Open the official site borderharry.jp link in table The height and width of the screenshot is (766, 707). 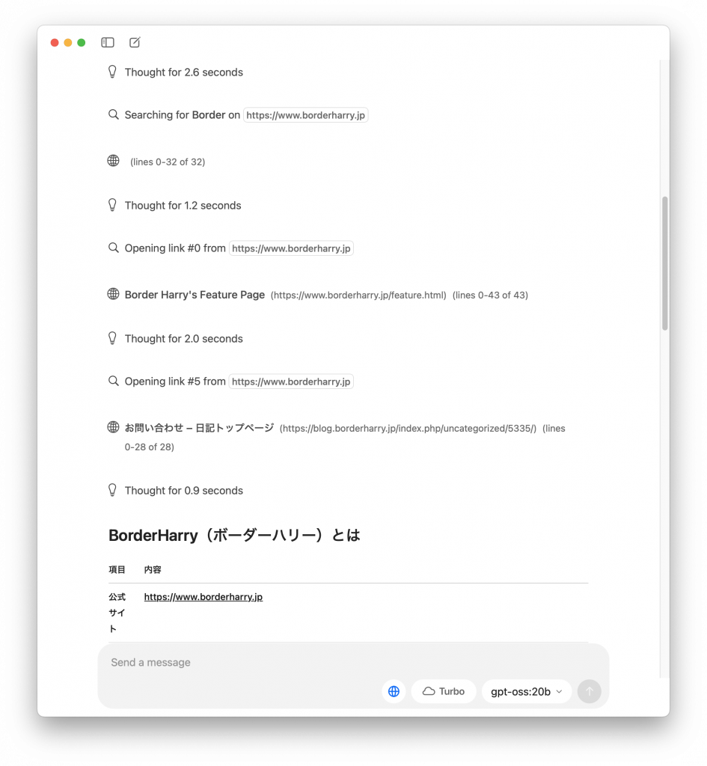203,597
